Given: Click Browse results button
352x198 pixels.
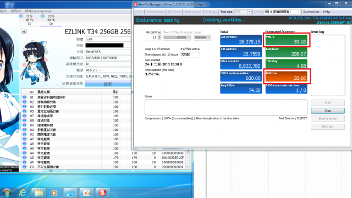Looking at the screenshot, I should coord(328,119).
